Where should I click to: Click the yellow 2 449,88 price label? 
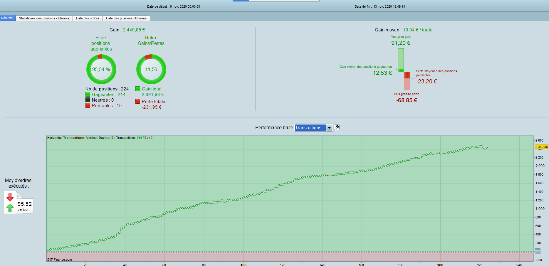point(542,147)
